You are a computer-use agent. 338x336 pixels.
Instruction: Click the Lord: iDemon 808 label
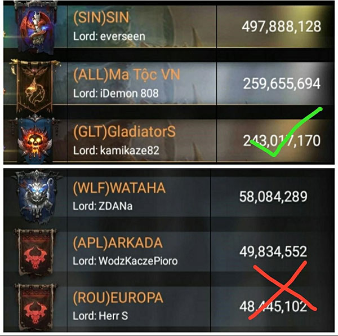pos(116,94)
